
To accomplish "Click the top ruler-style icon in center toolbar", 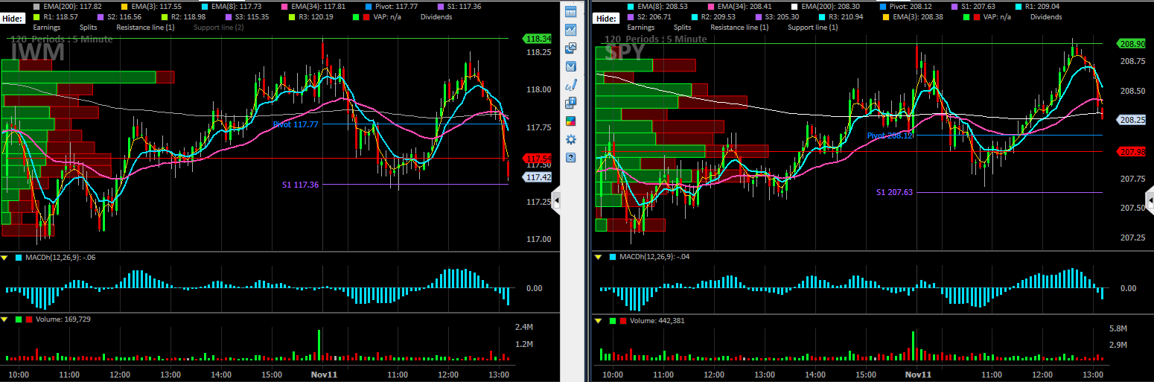I will pyautogui.click(x=571, y=11).
